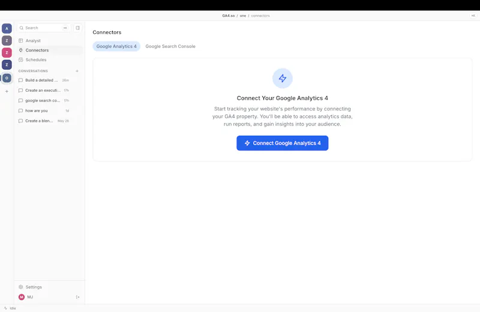Click the Connectors plug icon

point(21,50)
